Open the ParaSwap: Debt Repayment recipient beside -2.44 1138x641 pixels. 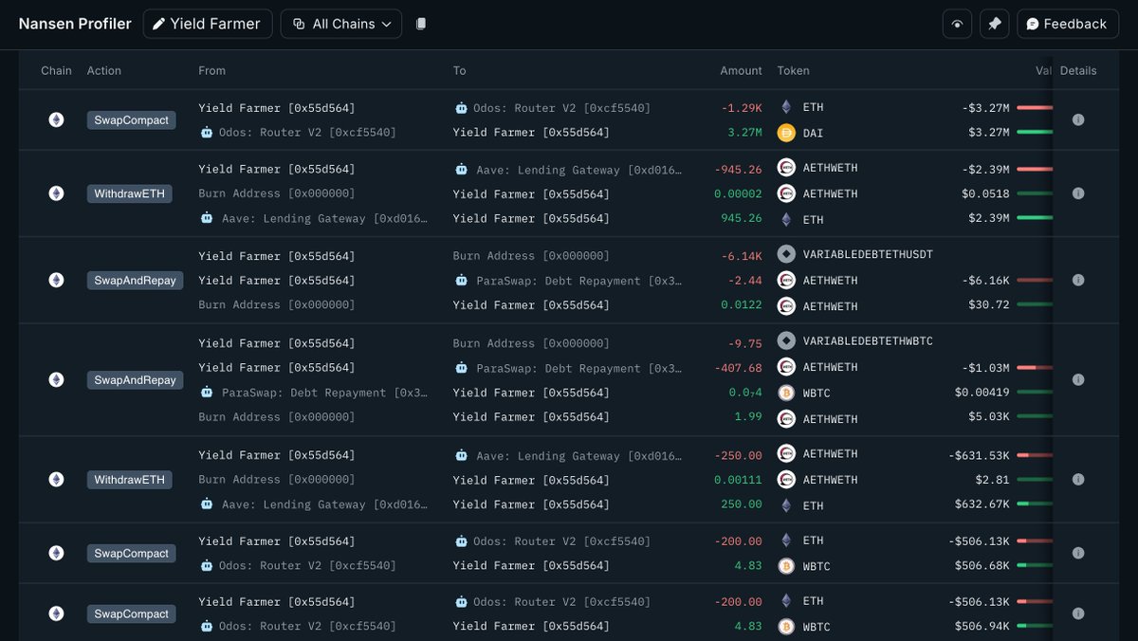pos(568,281)
